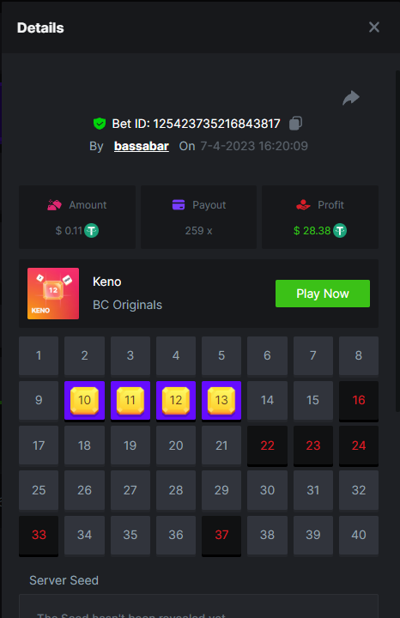Click the green verified shield icon
400x618 pixels.
[x=100, y=124]
